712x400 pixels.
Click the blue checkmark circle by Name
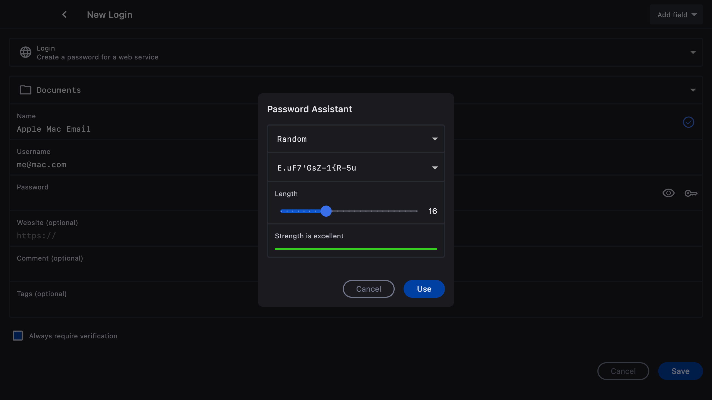point(689,122)
